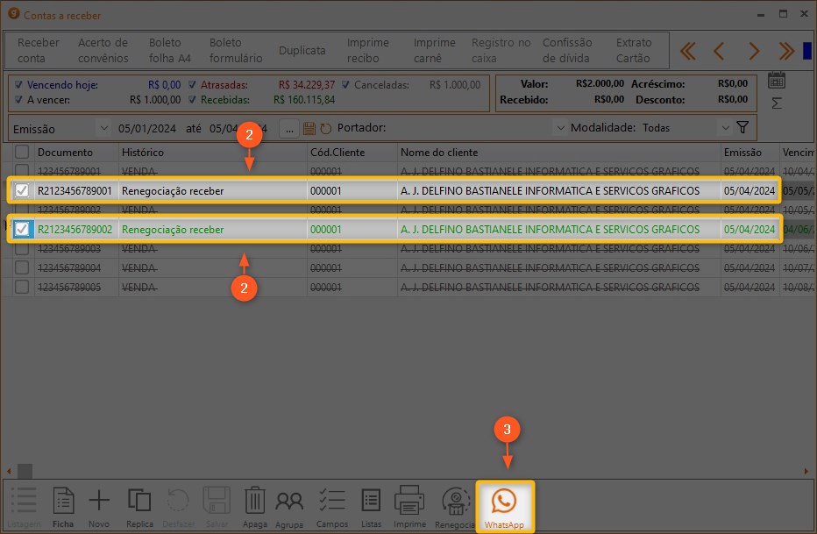Uncheck the R2123456789001 row checkbox
This screenshot has height=534, width=817.
pyautogui.click(x=22, y=190)
